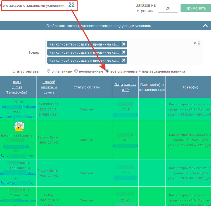
Task: Click phone icon in Валентина Игоревна's row
Action: (2, 156)
